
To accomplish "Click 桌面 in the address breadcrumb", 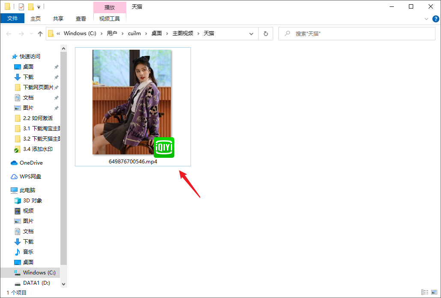I will pyautogui.click(x=157, y=33).
